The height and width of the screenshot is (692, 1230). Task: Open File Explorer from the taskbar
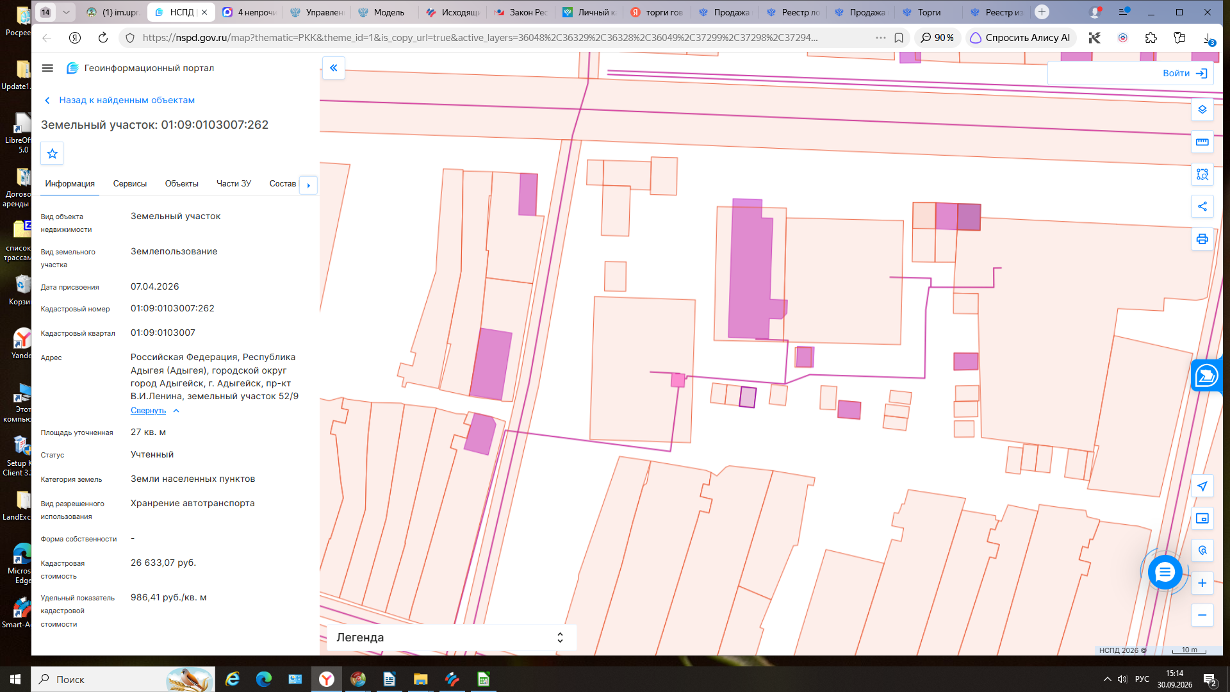tap(420, 679)
